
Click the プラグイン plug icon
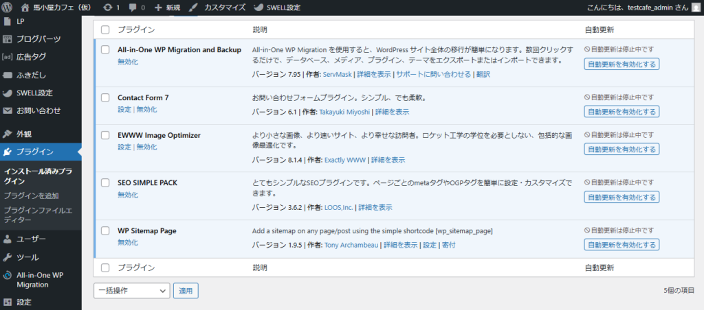click(7, 152)
